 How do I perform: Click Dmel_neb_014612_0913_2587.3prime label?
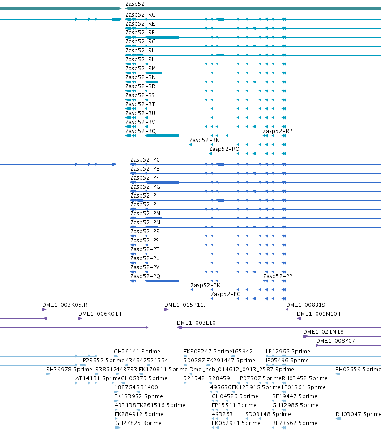pyautogui.click(x=241, y=370)
